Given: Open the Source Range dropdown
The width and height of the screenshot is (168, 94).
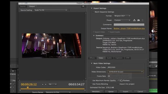Looking at the screenshot, I should (x=58, y=92).
